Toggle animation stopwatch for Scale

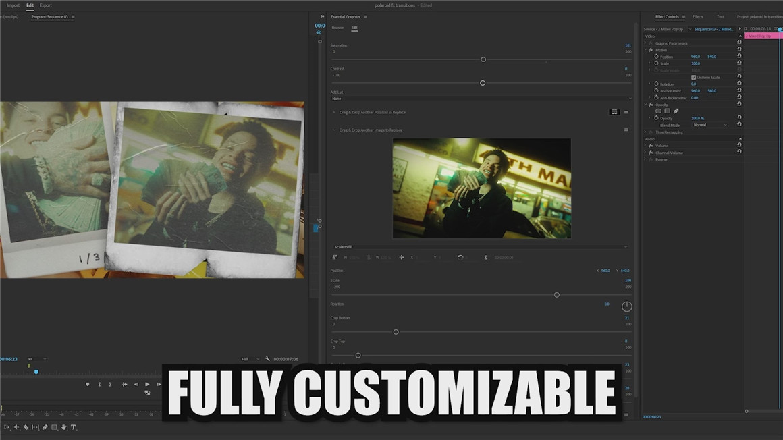coord(656,63)
